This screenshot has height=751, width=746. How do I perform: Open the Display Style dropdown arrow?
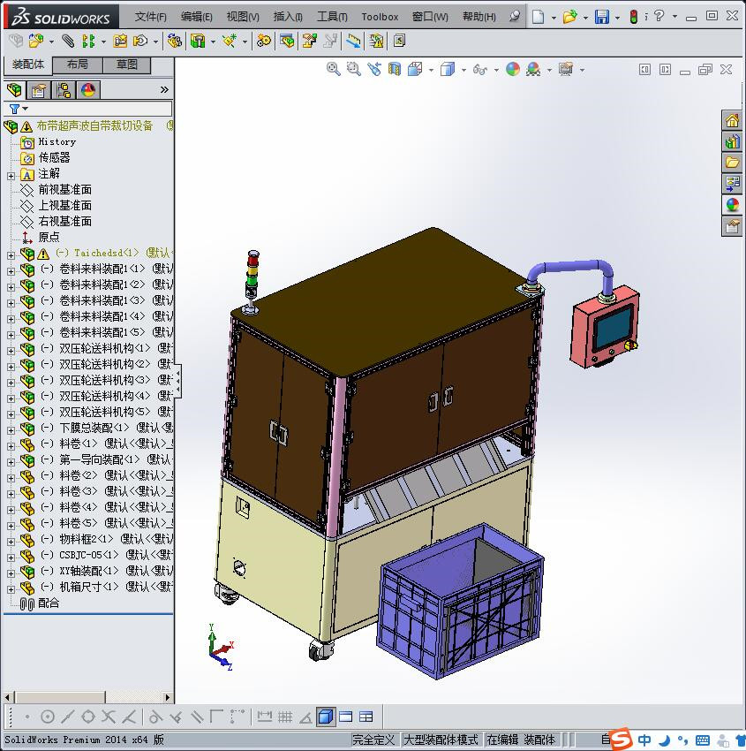[463, 71]
